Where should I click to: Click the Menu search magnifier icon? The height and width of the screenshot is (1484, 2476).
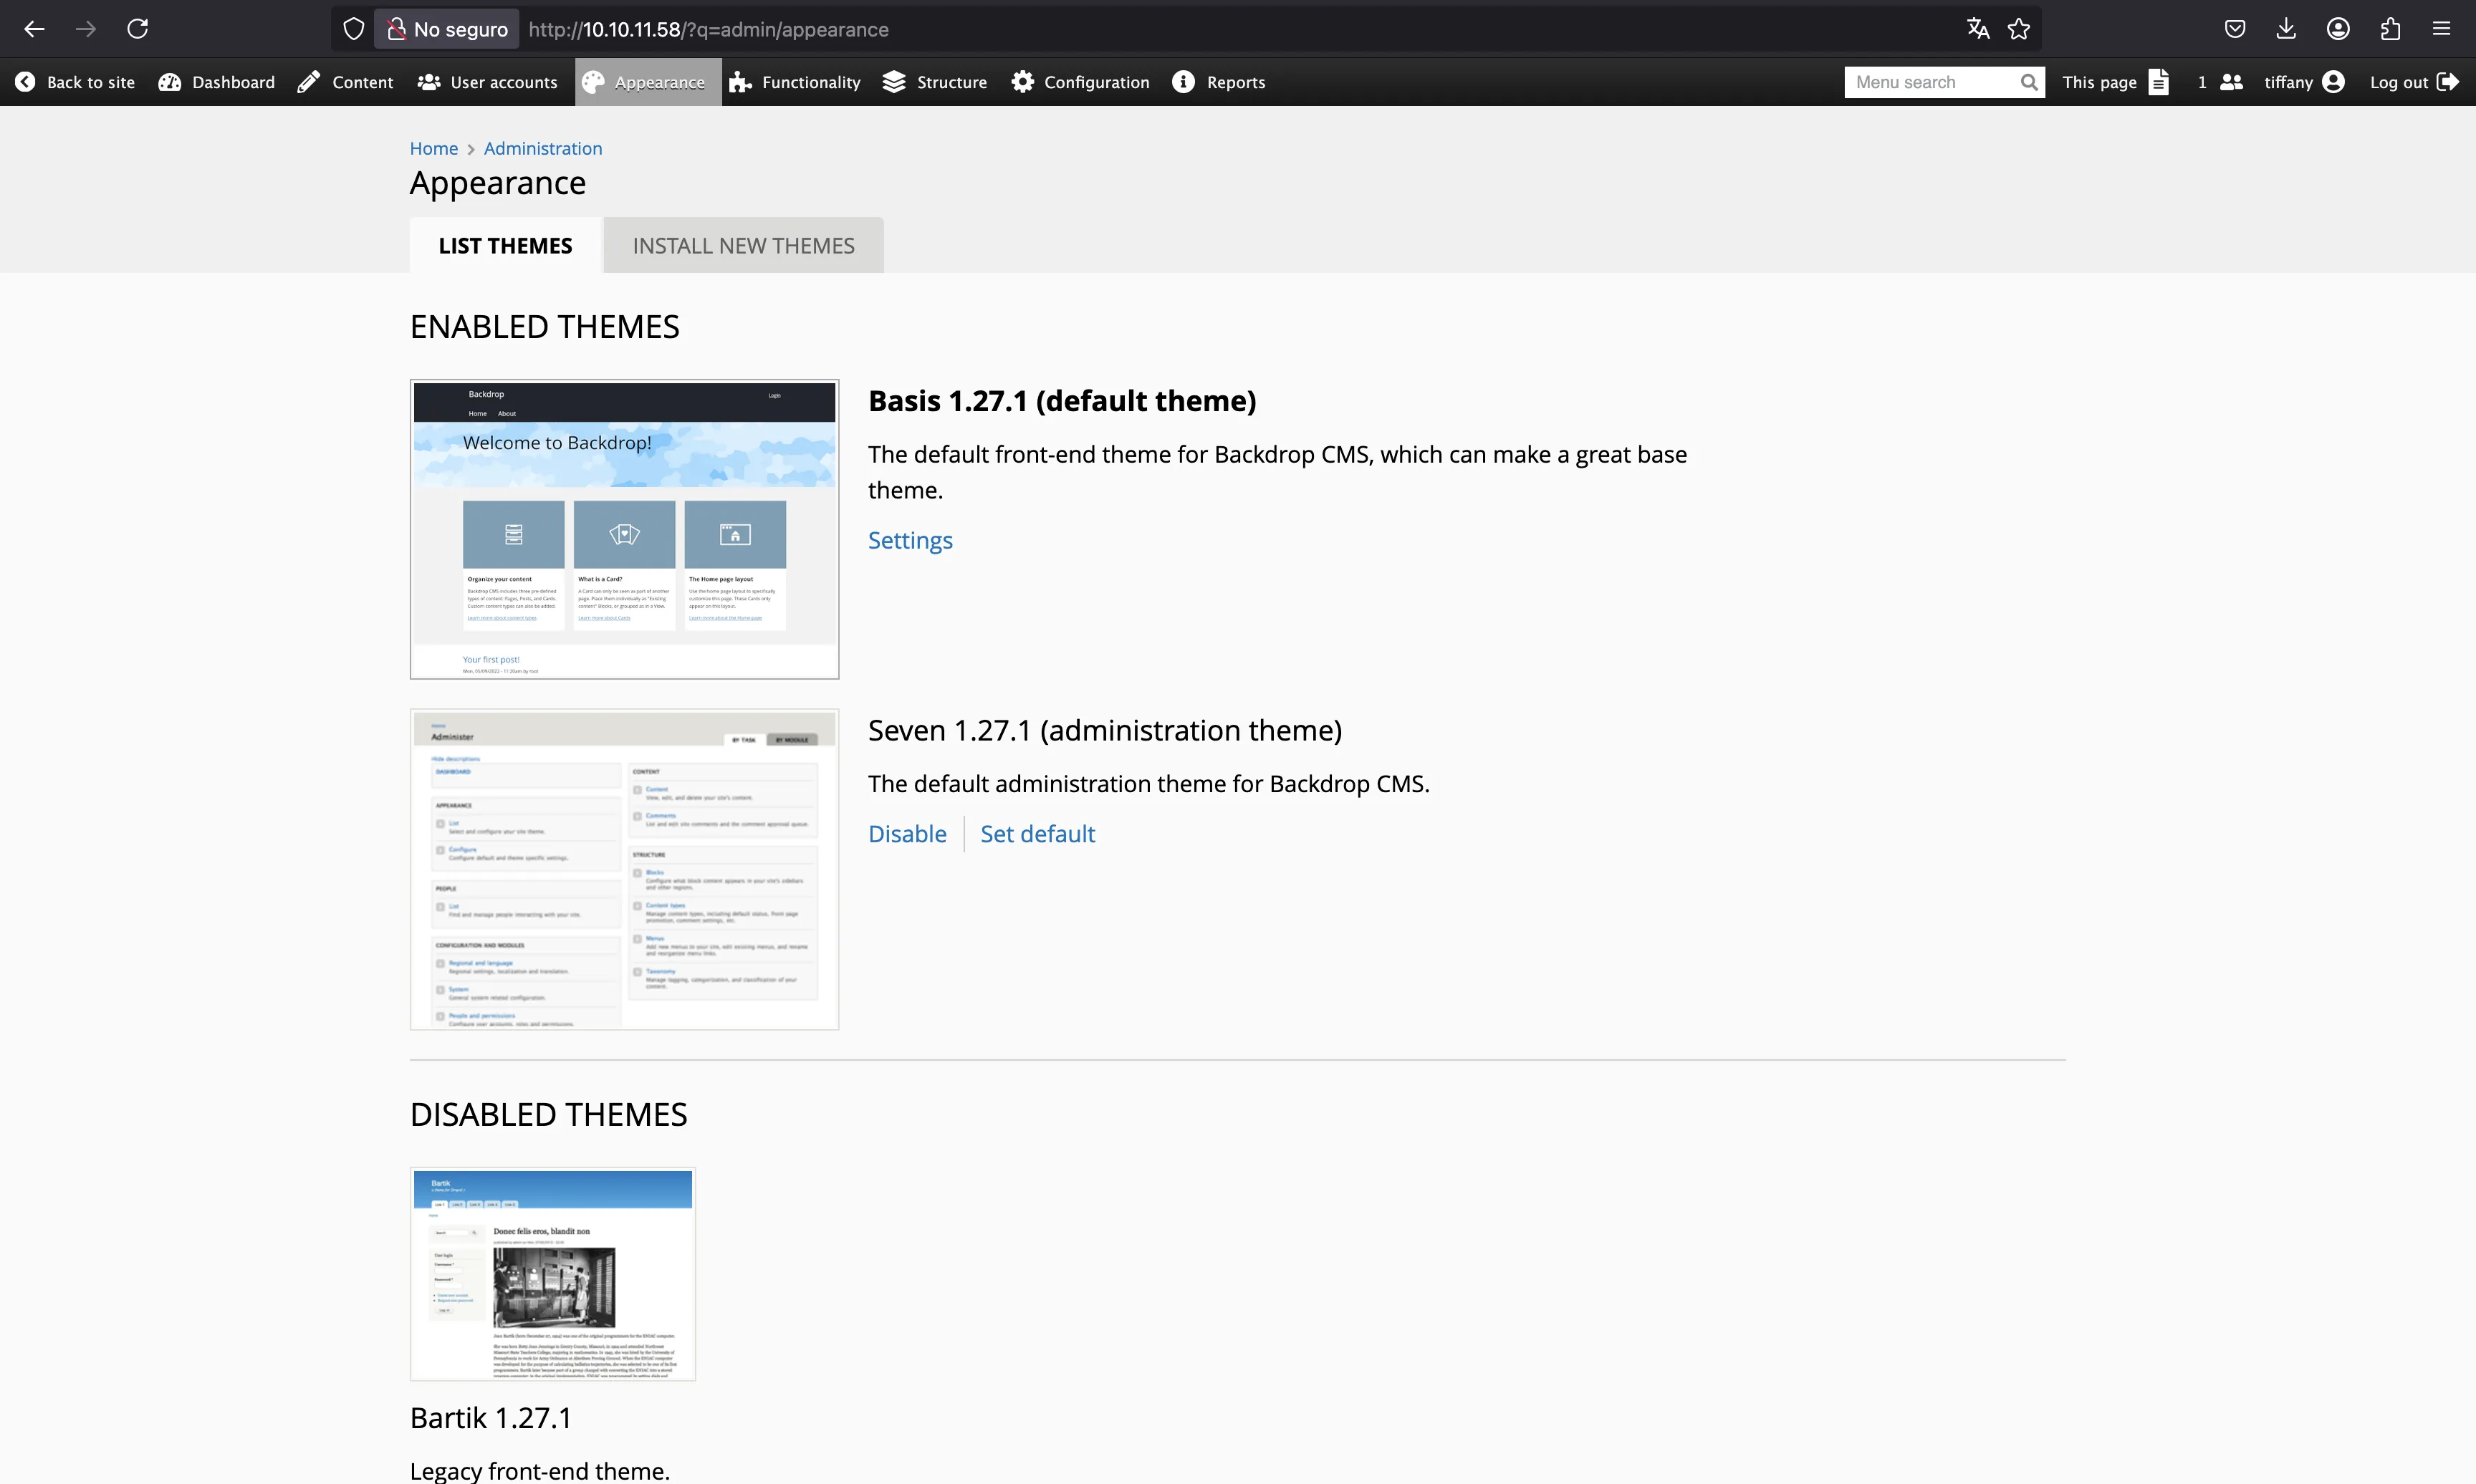tap(2029, 82)
